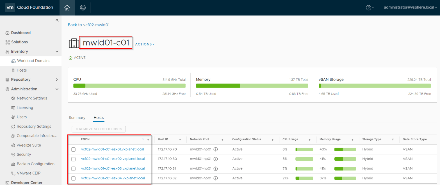The image size is (440, 185).
Task: Open host vcf02-mwld01-c01-esx03.vxplanet.local link
Action: tap(113, 168)
